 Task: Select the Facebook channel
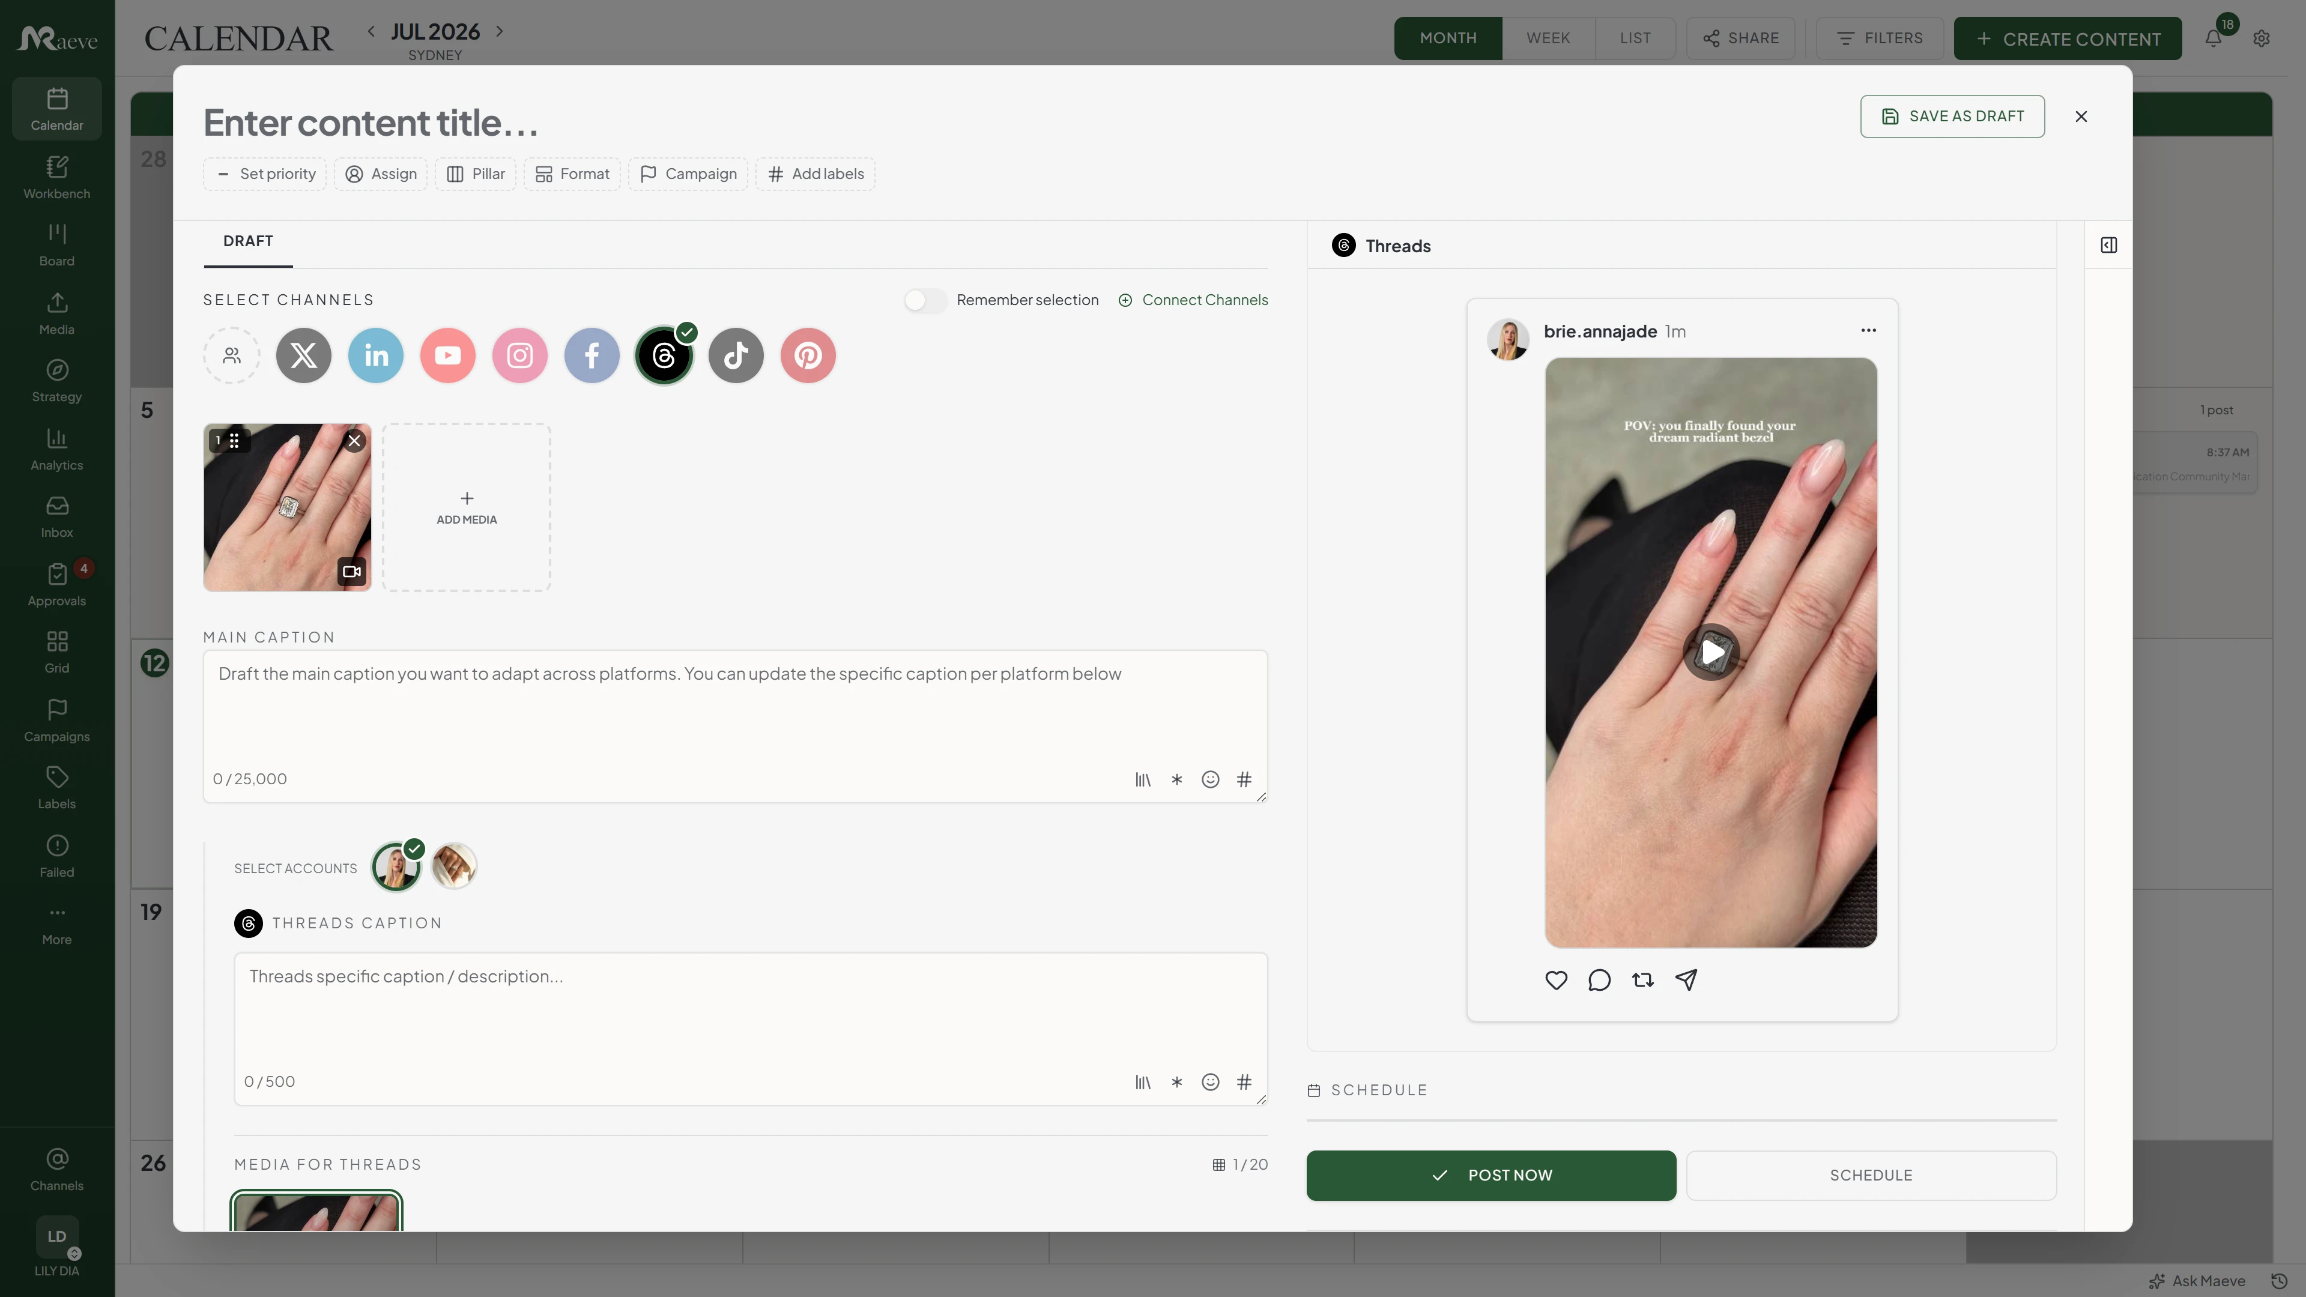pos(592,355)
